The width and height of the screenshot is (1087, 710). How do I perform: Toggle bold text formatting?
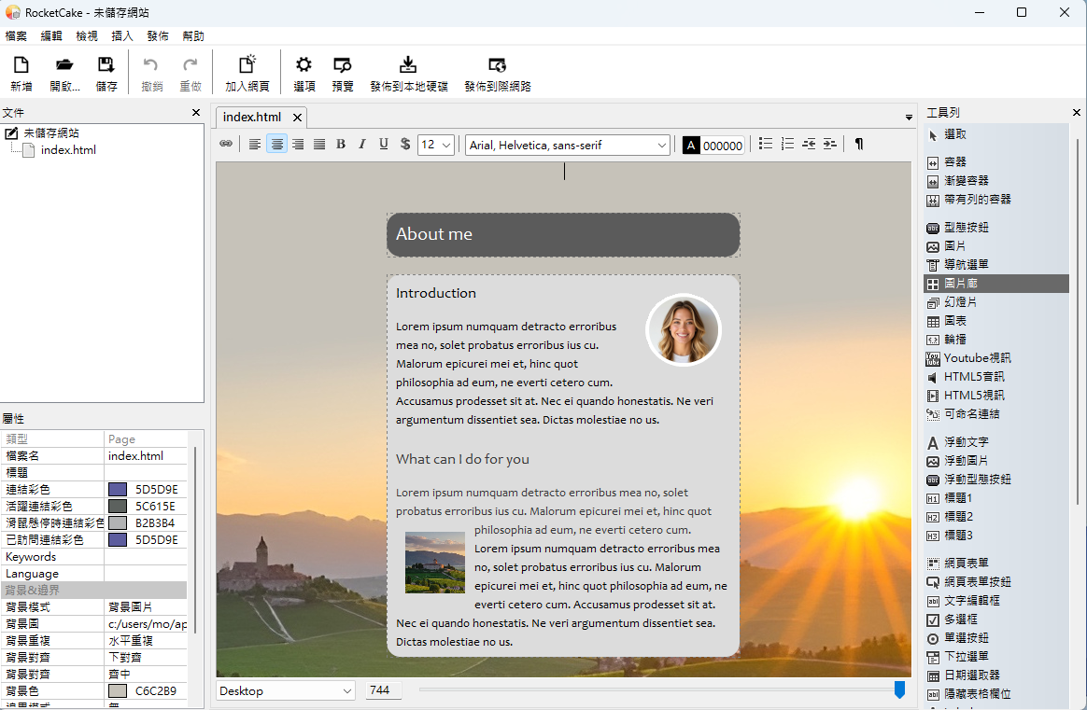click(341, 145)
